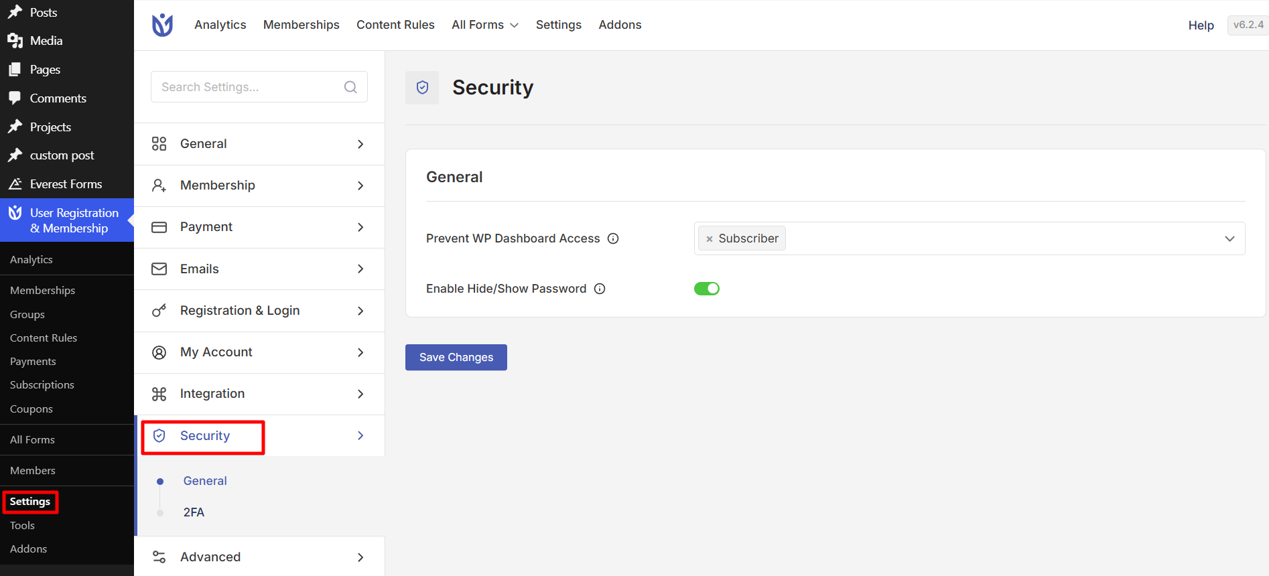Click the Save Changes button
This screenshot has width=1269, height=576.
(456, 358)
